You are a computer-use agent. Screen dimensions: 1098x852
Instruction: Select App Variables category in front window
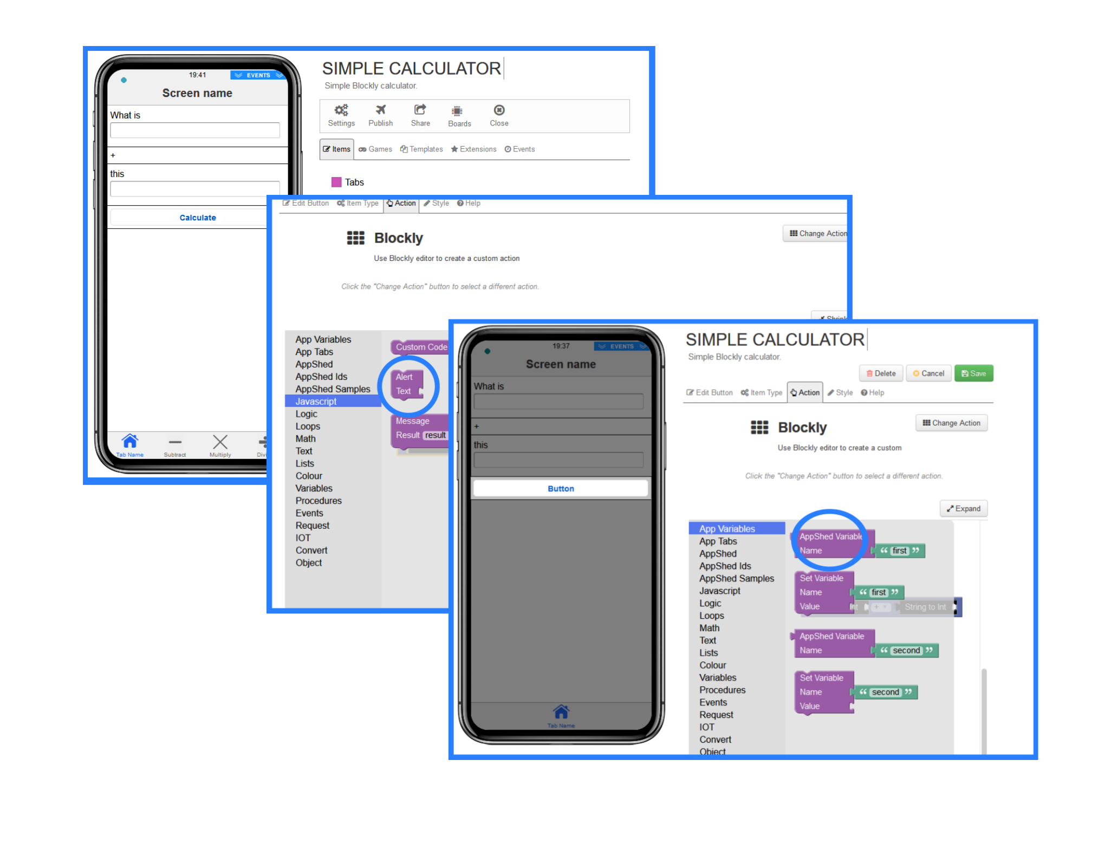click(x=736, y=528)
